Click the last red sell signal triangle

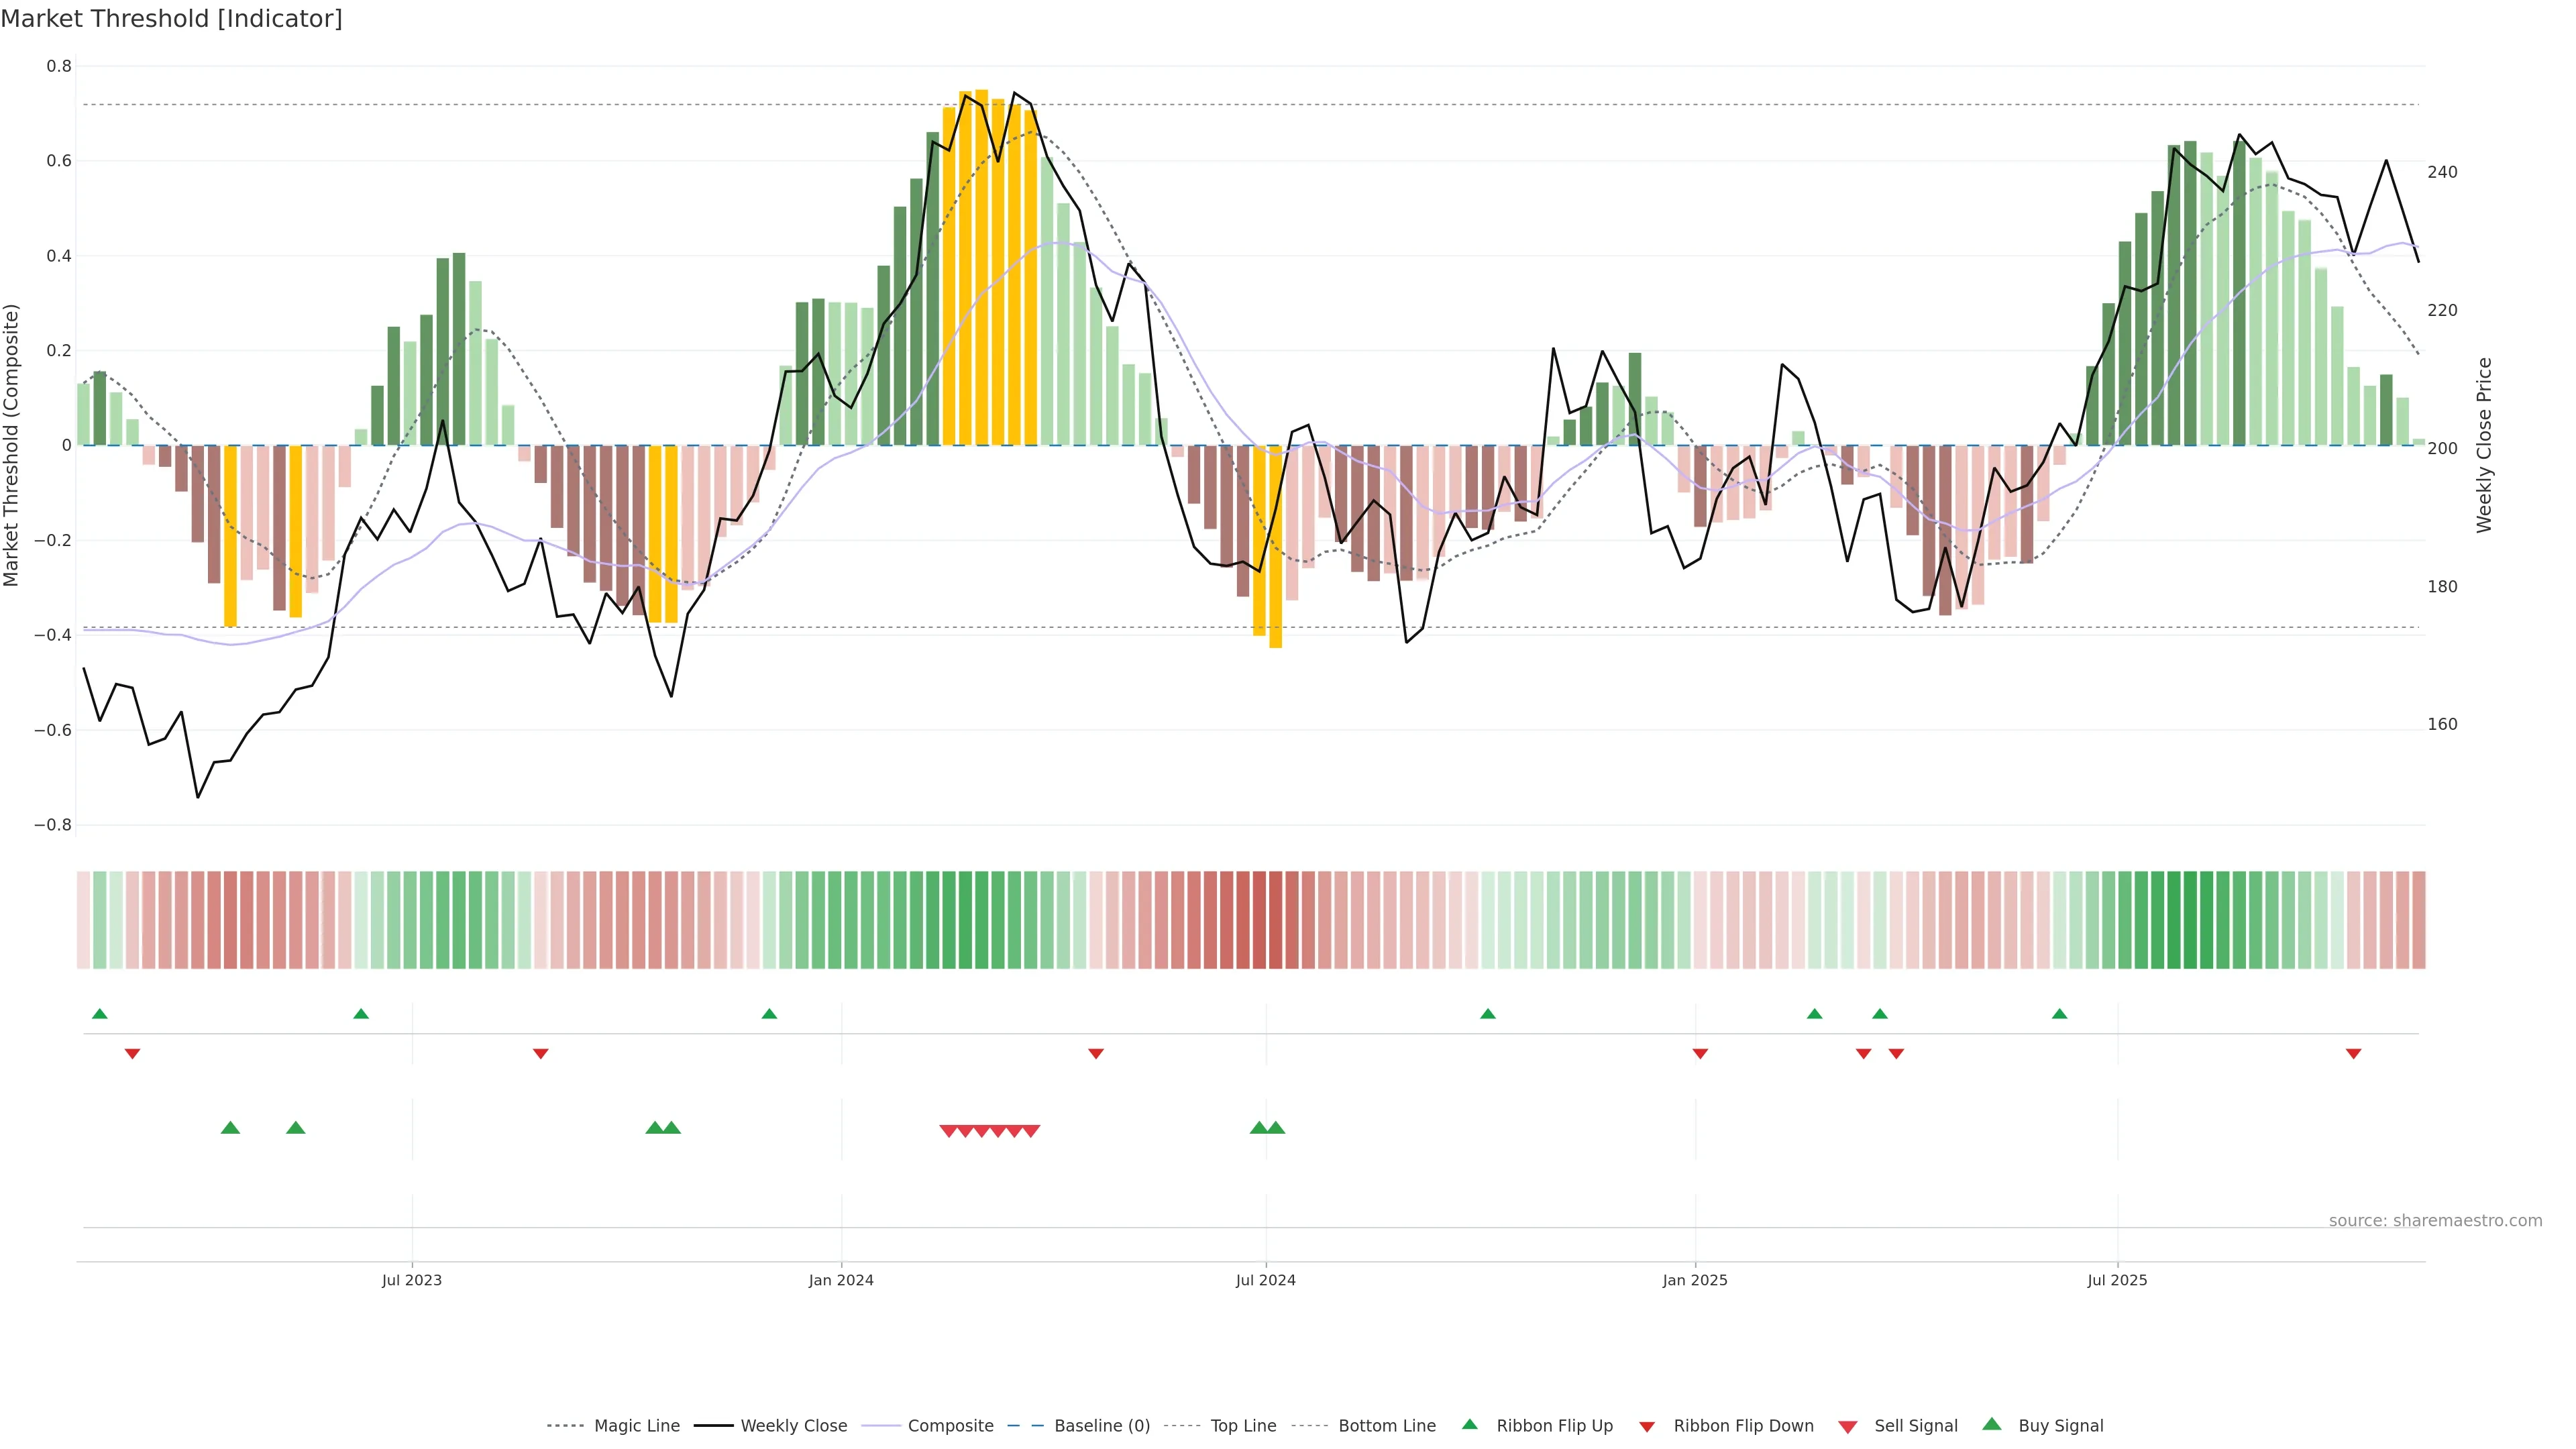[1031, 1131]
